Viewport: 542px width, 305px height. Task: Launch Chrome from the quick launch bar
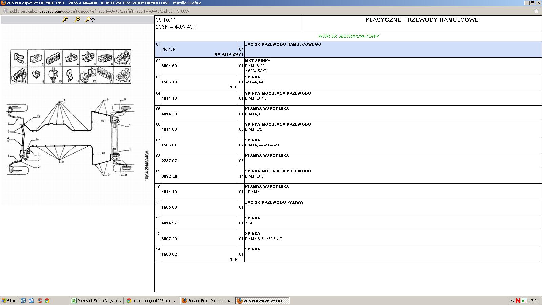(x=47, y=301)
